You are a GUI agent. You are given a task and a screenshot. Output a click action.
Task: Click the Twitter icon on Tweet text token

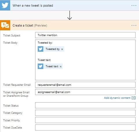click(x=40, y=66)
